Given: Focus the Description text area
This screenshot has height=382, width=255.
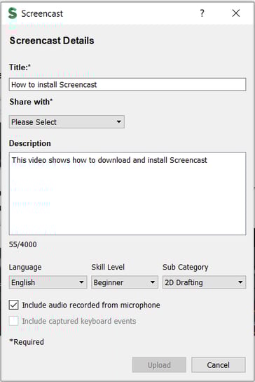Looking at the screenshot, I should (127, 193).
